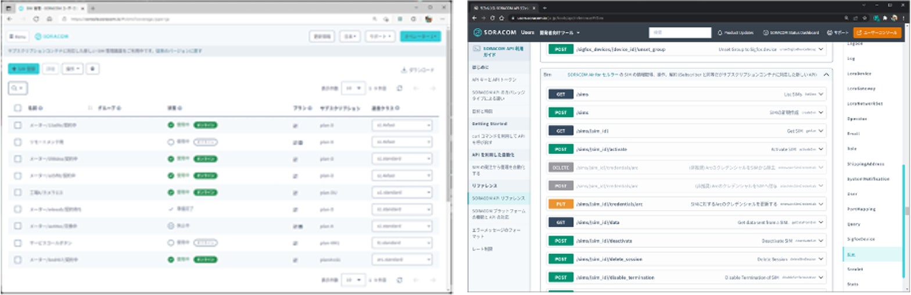Click the Product Updates bell link
This screenshot has height=295, width=911.
click(736, 33)
